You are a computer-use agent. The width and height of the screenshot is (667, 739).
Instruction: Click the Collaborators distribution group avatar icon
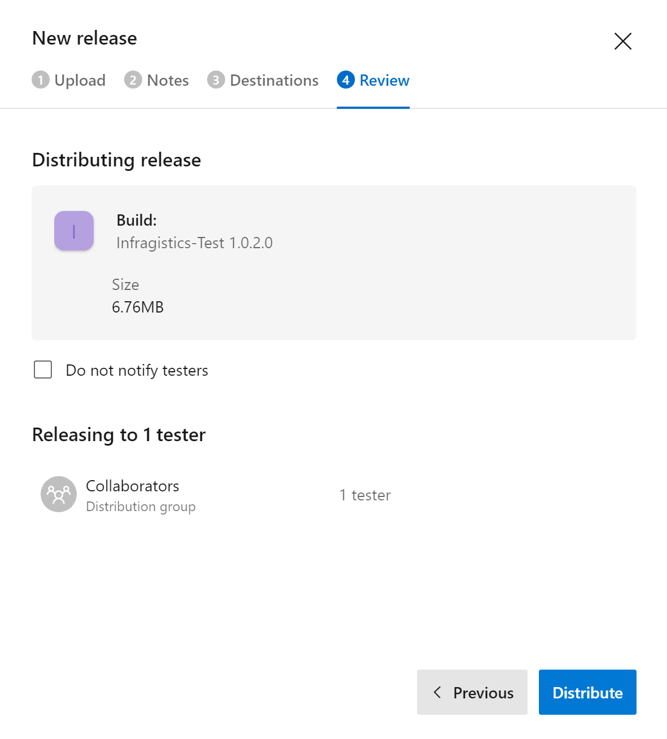pos(58,494)
